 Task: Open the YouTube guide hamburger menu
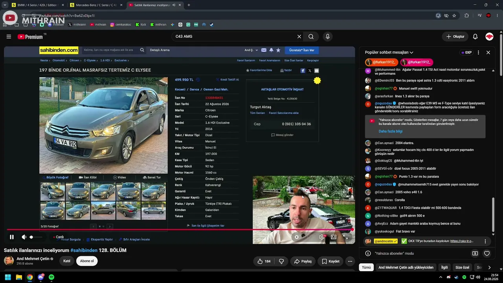click(x=9, y=37)
